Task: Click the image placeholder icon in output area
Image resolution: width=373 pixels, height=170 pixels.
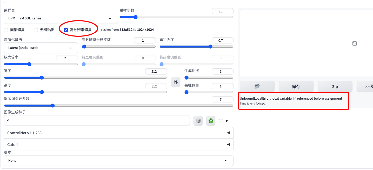Action: [355, 43]
